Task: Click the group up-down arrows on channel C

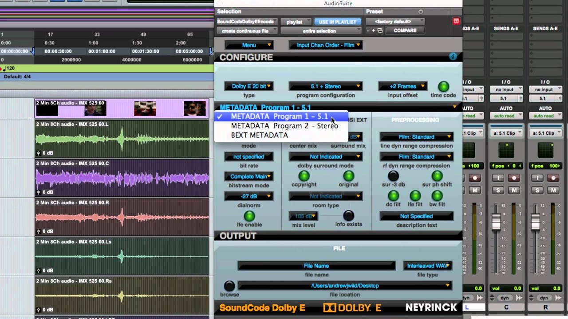Action: point(493,298)
